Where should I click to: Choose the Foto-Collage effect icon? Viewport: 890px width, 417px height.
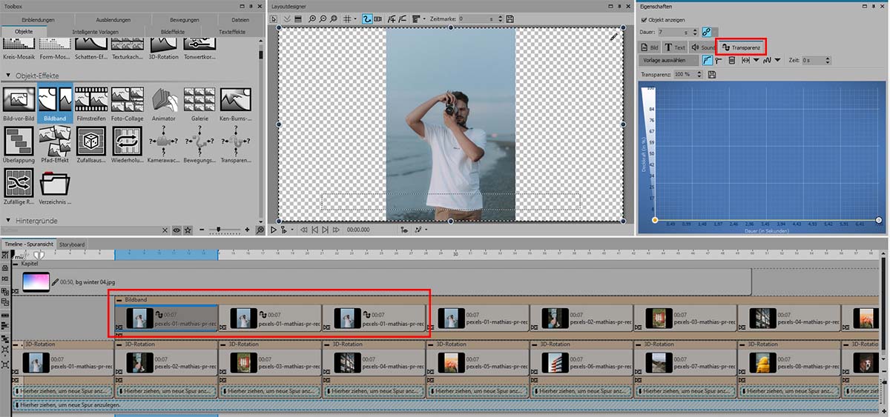point(127,101)
